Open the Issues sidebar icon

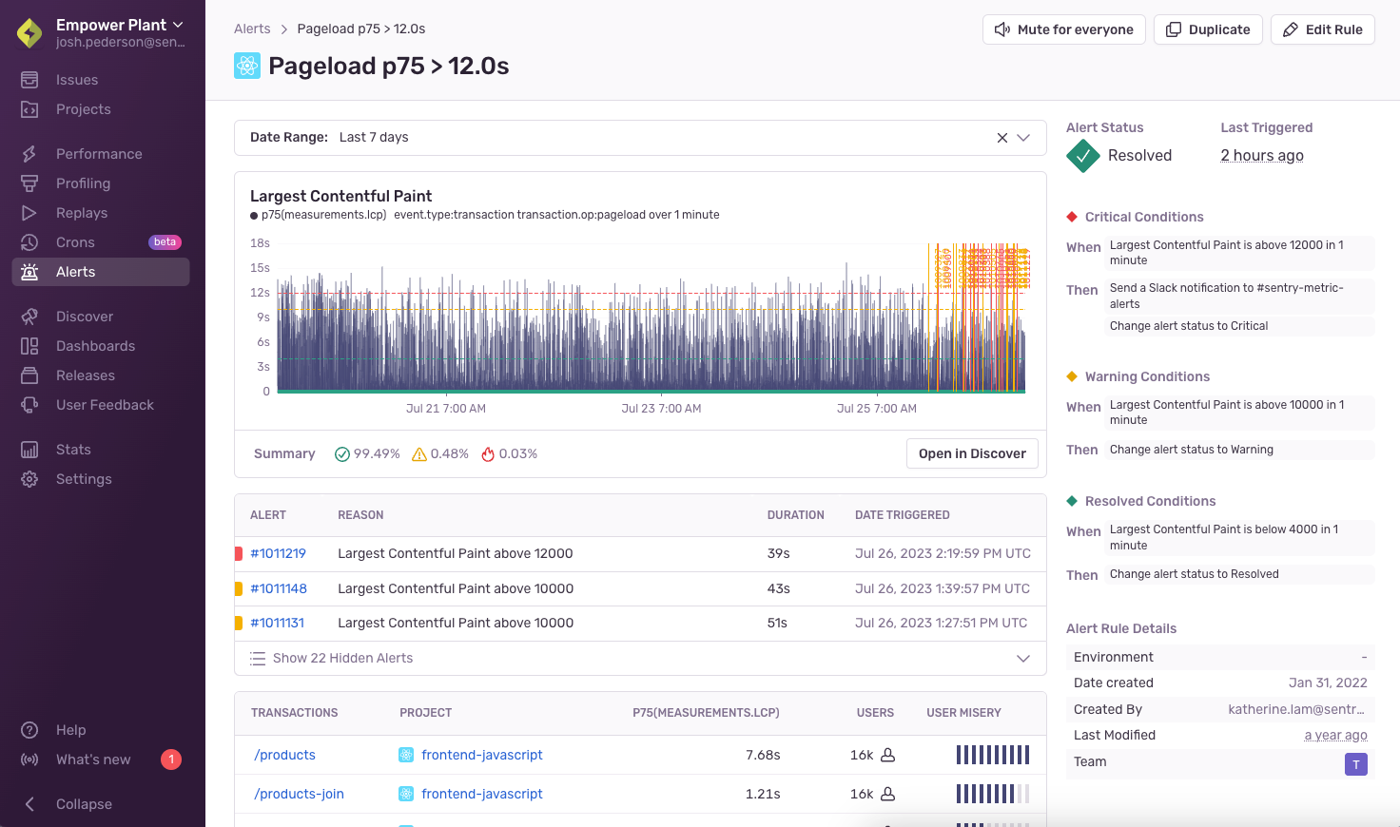pos(29,80)
